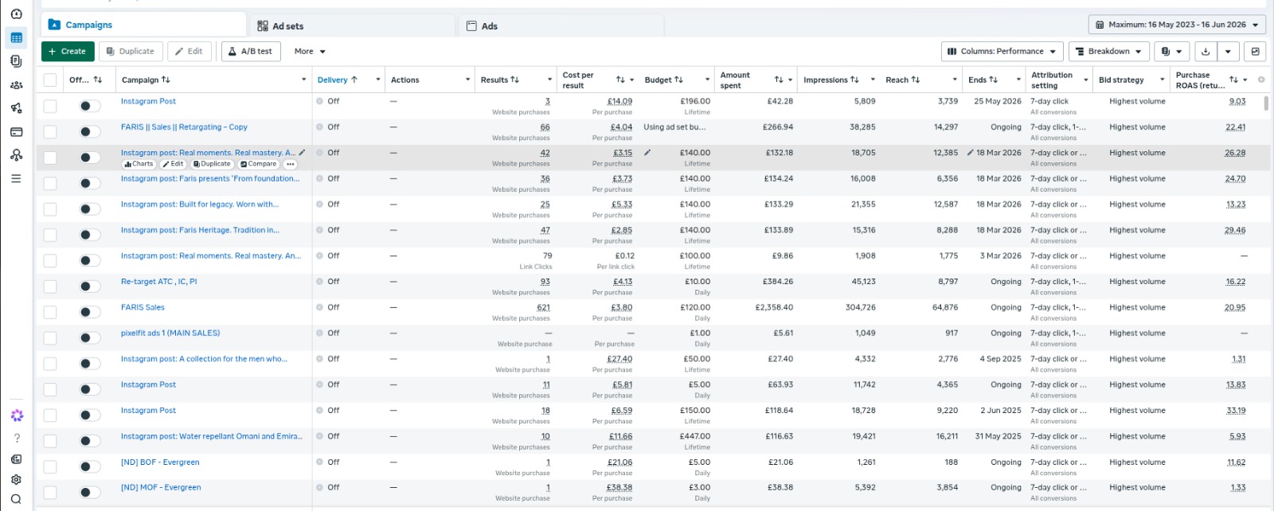
Task: Open the export options arrow dropdown
Action: pos(1229,51)
